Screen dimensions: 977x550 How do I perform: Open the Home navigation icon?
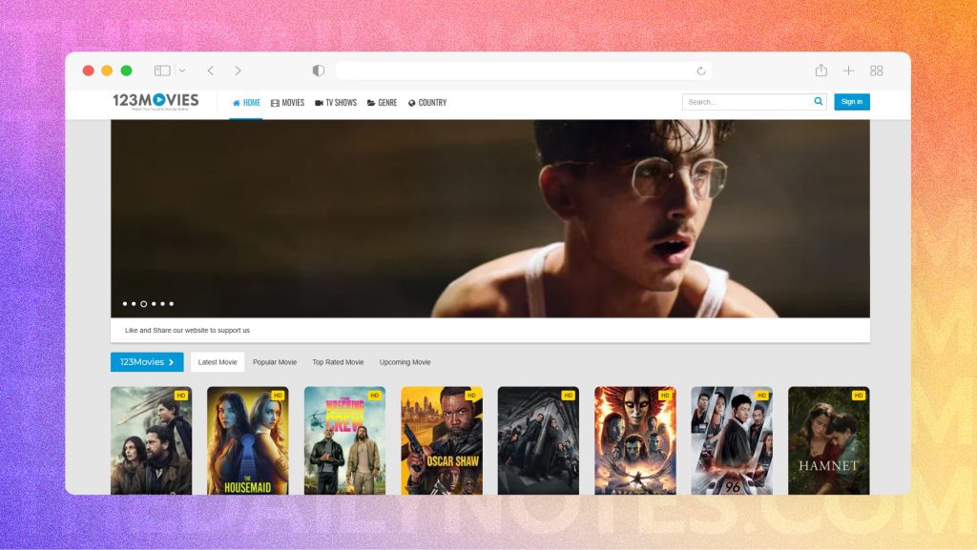[x=238, y=103]
